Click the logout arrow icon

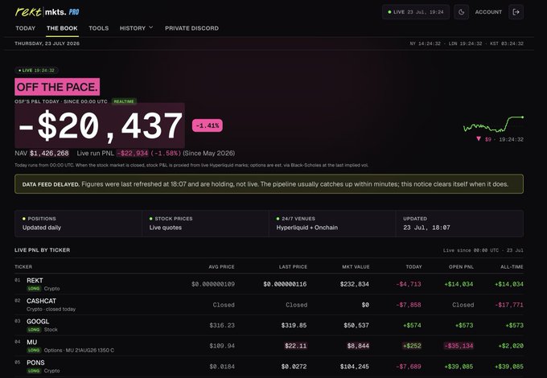click(x=516, y=12)
